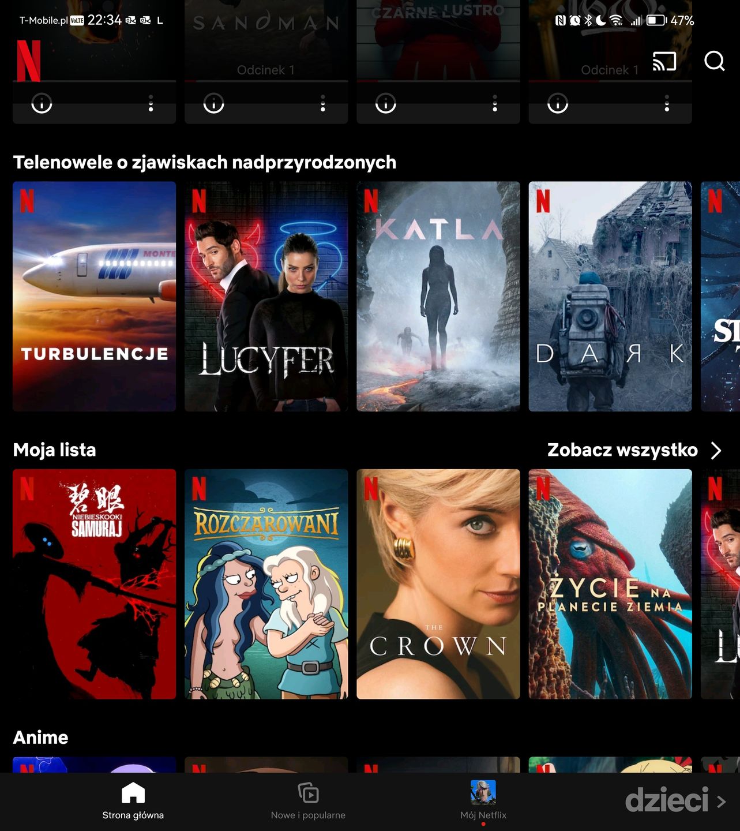Tap the Anime row heading
Viewport: 740px width, 831px height.
click(x=40, y=738)
